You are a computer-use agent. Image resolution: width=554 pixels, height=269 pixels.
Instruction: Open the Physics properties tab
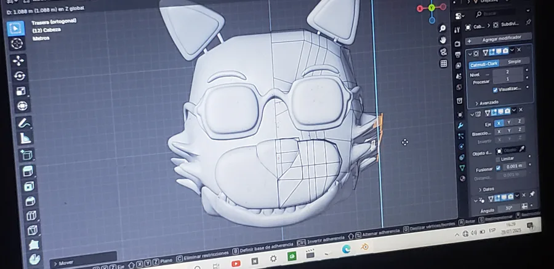tap(460, 147)
